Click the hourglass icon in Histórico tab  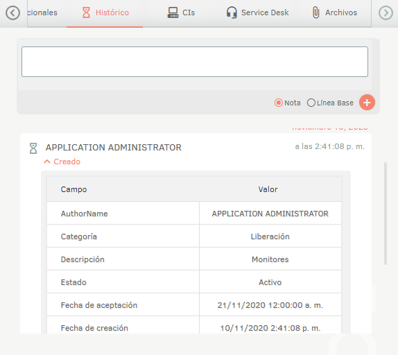(x=86, y=12)
